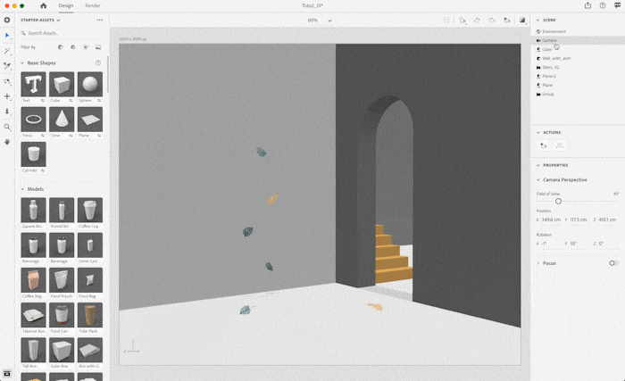625x381 pixels.
Task: Pick the Magic Wand tool
Action: click(7, 51)
